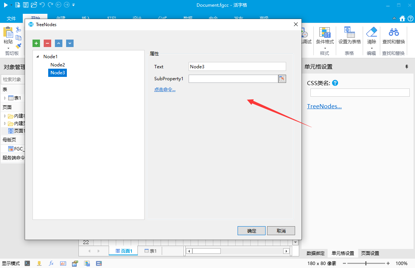The height and width of the screenshot is (268, 415).
Task: Click the zoom slider handle
Action: coord(366,263)
